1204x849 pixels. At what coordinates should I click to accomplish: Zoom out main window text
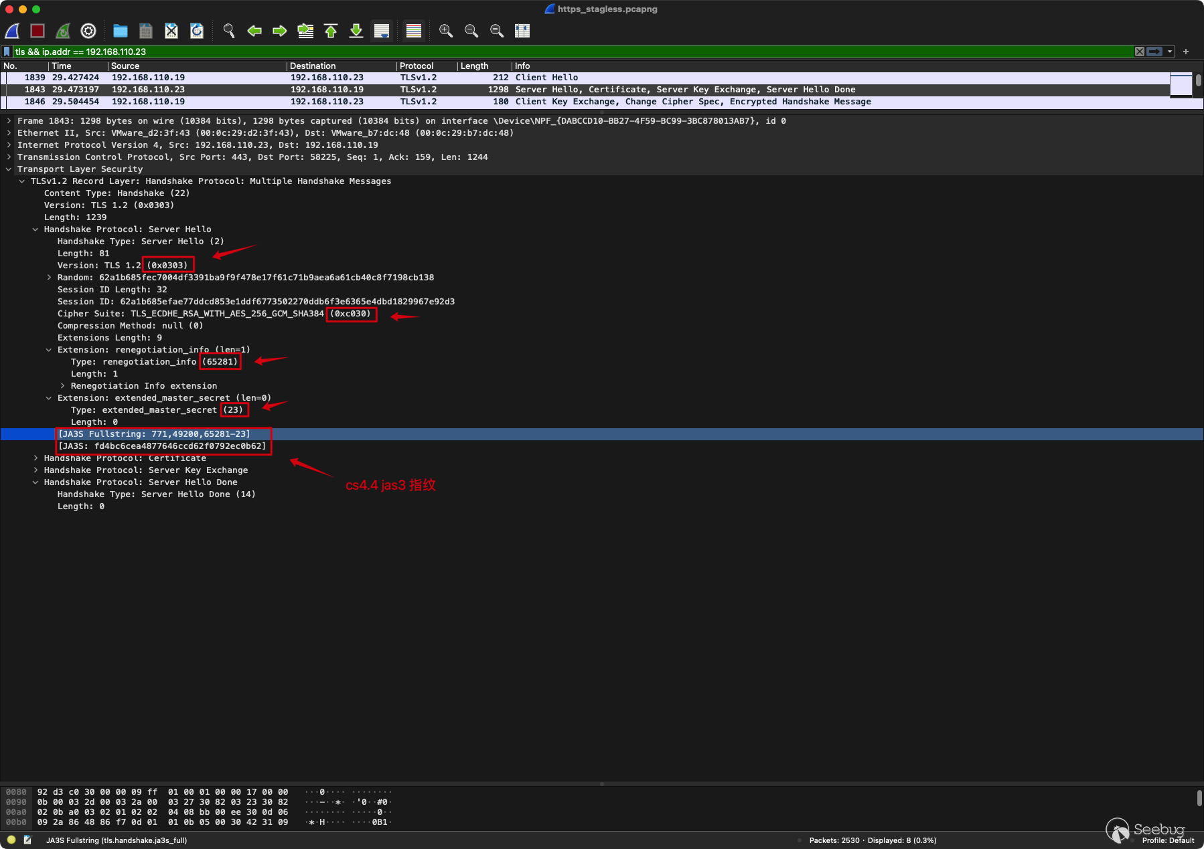tap(471, 31)
